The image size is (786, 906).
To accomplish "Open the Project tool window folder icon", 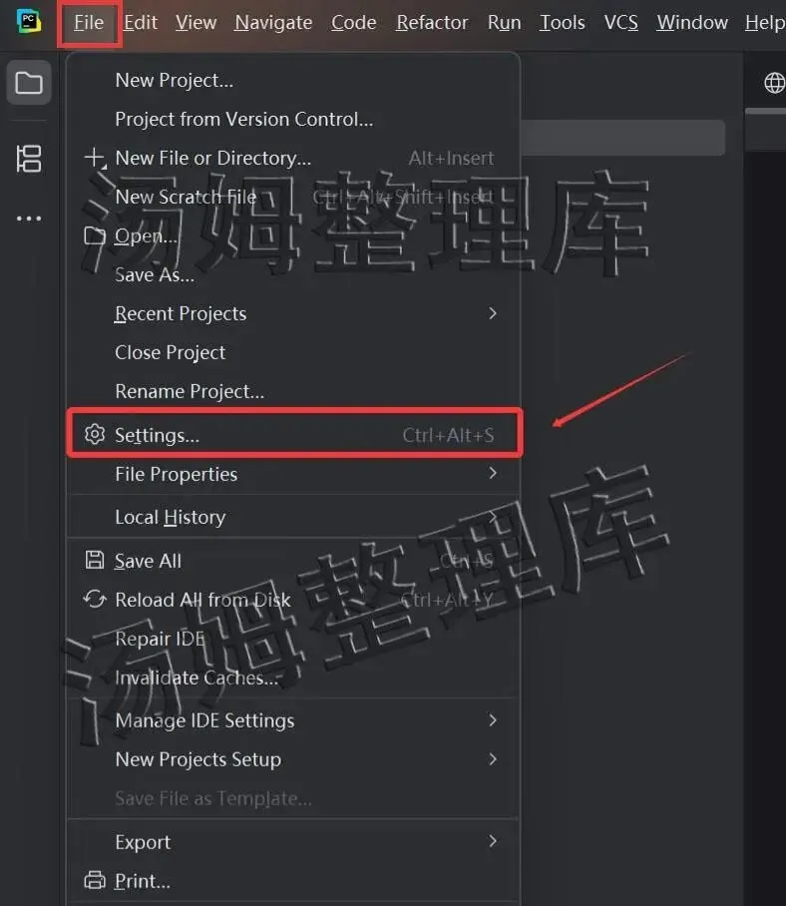I will click(x=29, y=83).
